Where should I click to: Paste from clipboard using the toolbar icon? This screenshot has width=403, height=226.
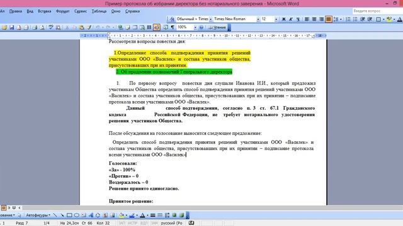pos(81,28)
